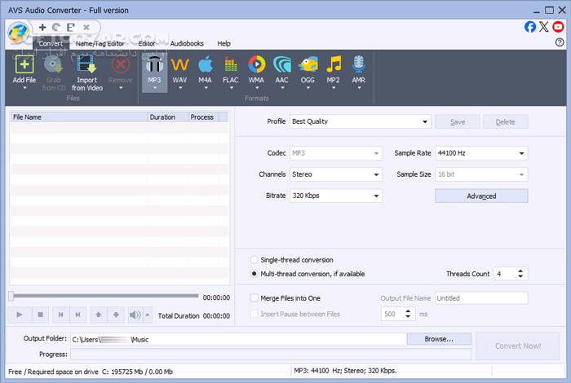Enable Merge Files into One checkbox
Viewport: 571px width, 383px height.
254,298
